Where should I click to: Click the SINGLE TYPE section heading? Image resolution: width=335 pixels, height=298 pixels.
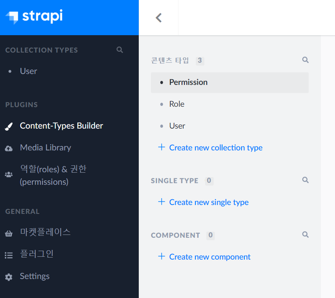(174, 181)
